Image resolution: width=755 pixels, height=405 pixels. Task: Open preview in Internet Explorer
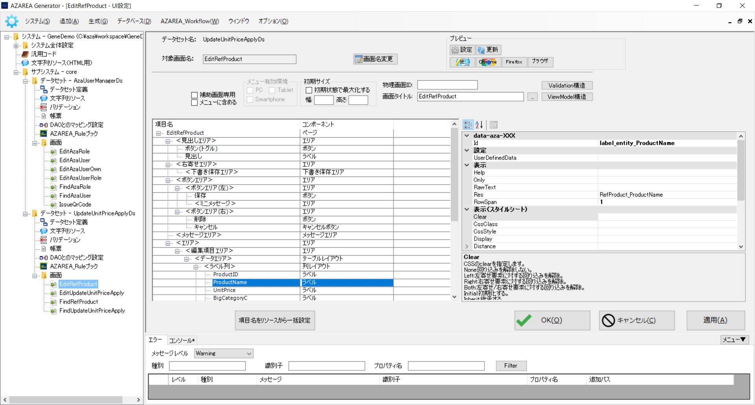(x=462, y=62)
